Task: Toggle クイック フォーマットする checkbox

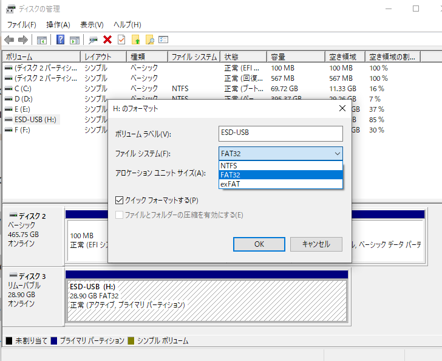Action: tap(119, 201)
